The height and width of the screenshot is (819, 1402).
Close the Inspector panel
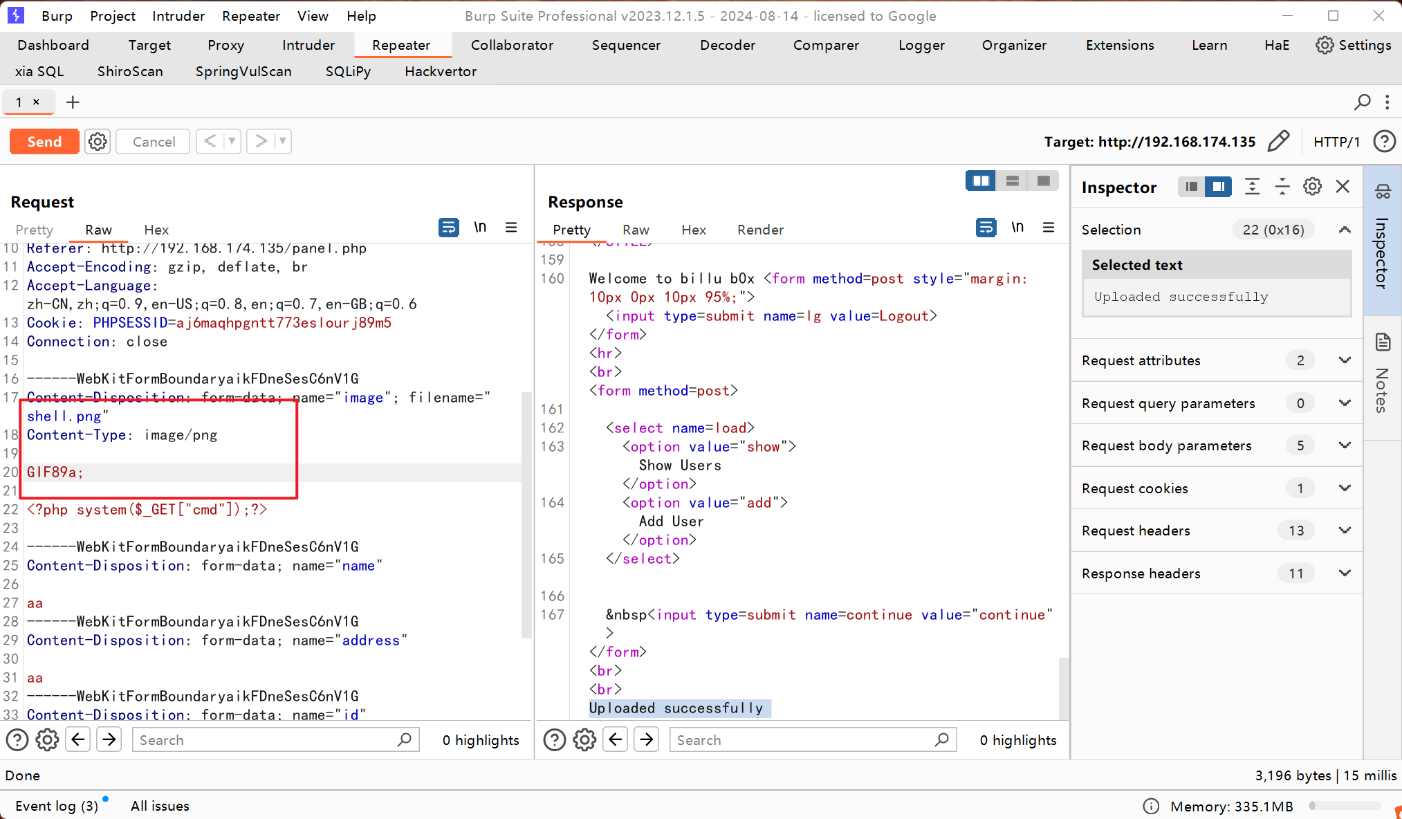coord(1343,186)
